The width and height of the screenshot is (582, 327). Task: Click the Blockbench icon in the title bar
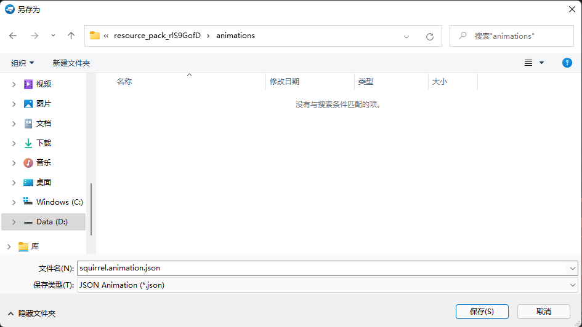click(10, 9)
